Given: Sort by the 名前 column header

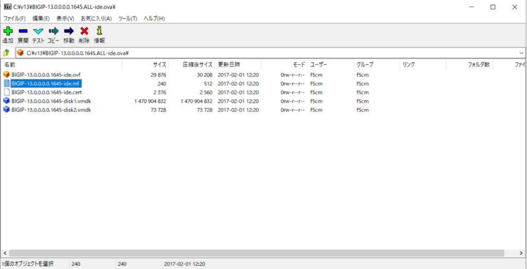Looking at the screenshot, I should [x=62, y=65].
